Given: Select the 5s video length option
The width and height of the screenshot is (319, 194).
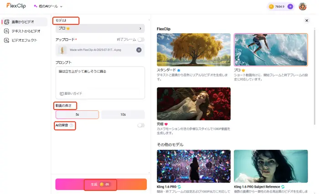Looking at the screenshot, I should 77,114.
